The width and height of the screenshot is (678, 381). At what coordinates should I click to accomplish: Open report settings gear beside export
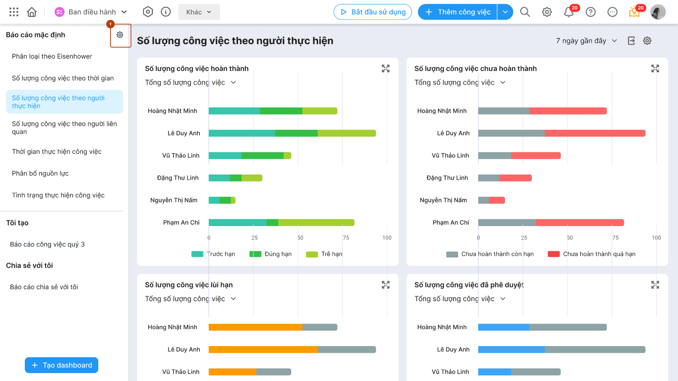point(647,41)
